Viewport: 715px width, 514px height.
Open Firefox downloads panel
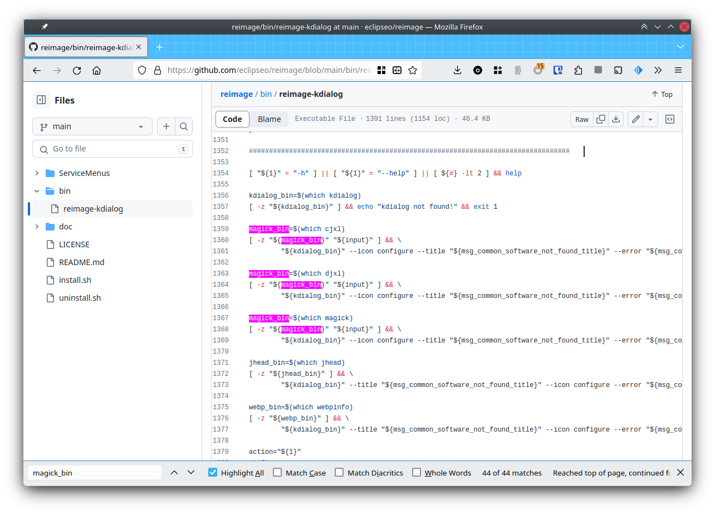[457, 70]
